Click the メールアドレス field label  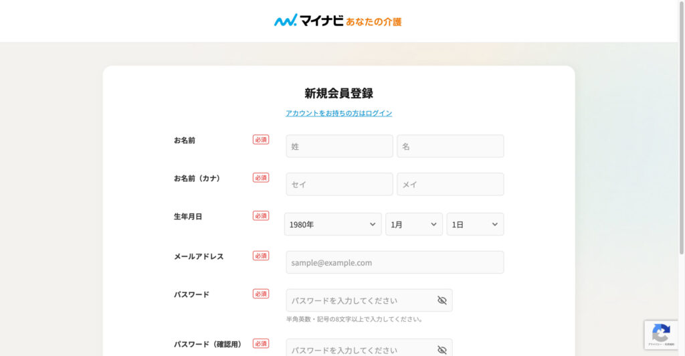pos(199,256)
